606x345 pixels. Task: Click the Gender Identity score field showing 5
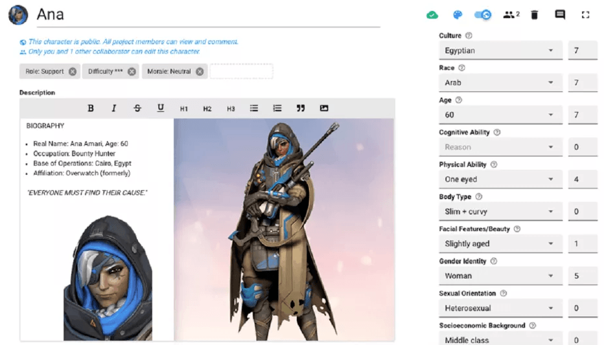pyautogui.click(x=583, y=276)
